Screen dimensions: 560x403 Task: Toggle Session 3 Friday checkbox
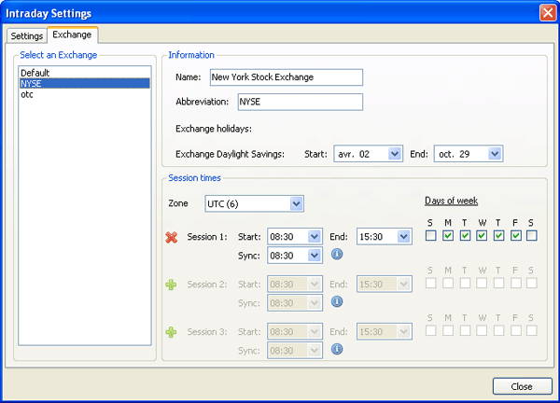tap(516, 330)
